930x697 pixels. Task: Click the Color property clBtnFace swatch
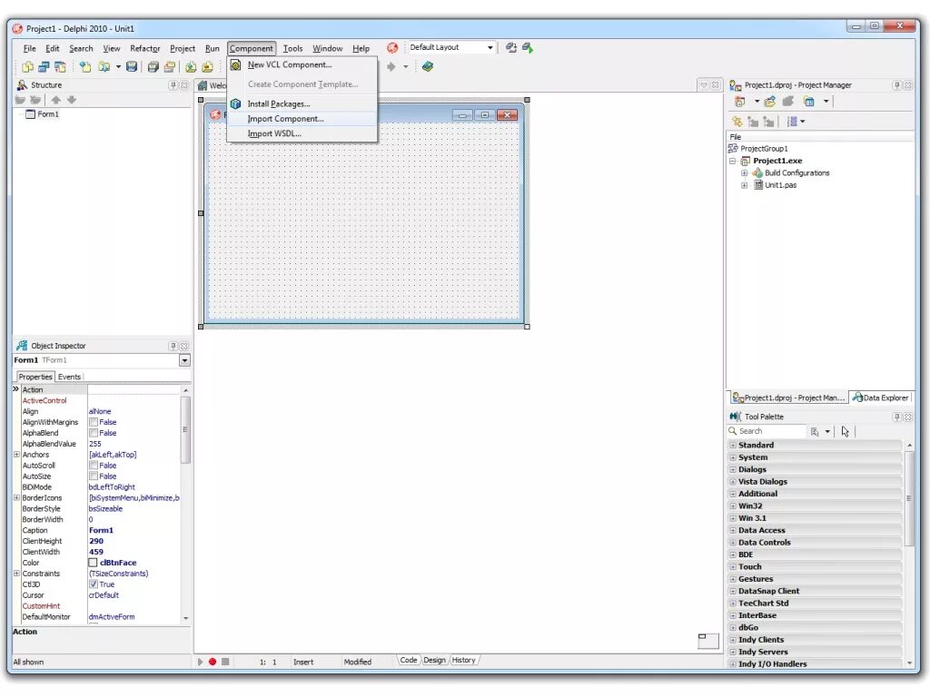pos(94,563)
